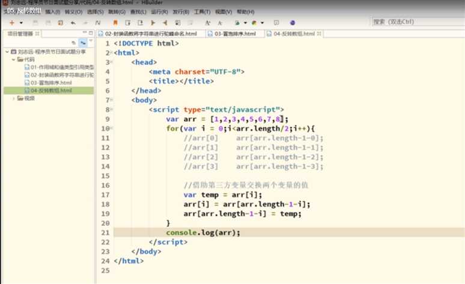Open 02-封装函数 file in project tree
The width and height of the screenshot is (465, 284).
tap(59, 74)
